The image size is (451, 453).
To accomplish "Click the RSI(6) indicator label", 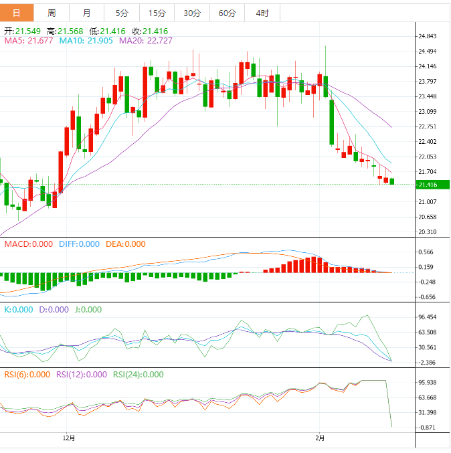I will point(27,375).
